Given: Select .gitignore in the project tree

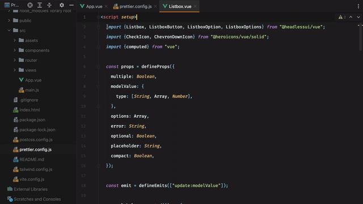Looking at the screenshot, I should pyautogui.click(x=29, y=100).
